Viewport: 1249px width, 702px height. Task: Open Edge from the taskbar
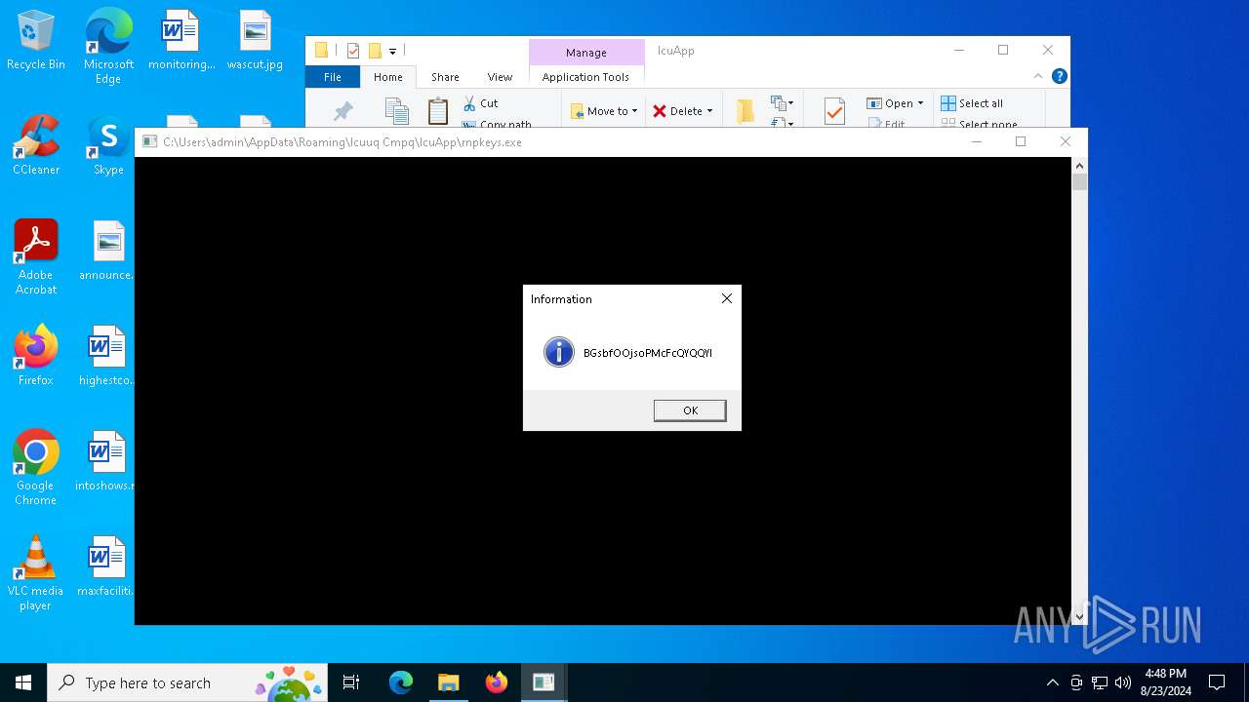(401, 682)
